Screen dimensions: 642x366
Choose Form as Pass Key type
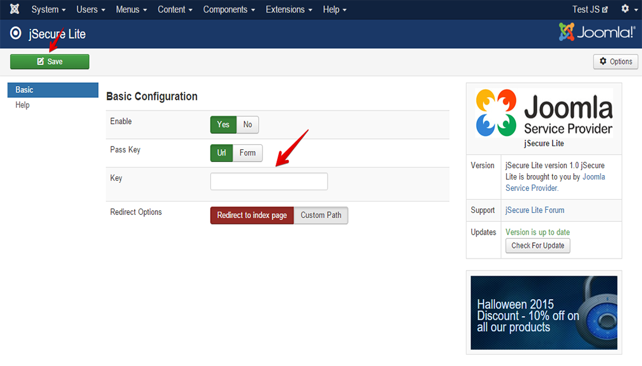pos(247,153)
